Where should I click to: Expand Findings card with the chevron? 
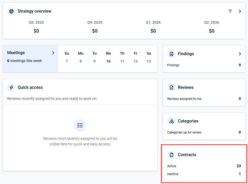point(240,54)
